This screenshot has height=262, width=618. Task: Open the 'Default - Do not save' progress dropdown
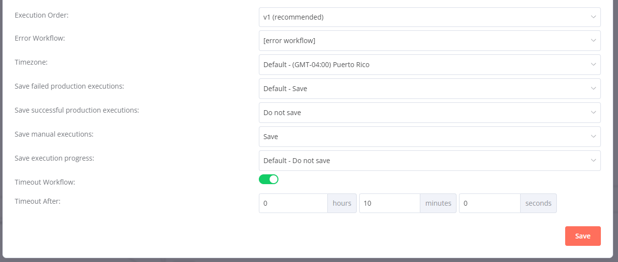point(421,161)
